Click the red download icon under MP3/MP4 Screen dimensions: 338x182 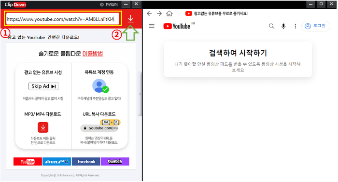pyautogui.click(x=43, y=127)
